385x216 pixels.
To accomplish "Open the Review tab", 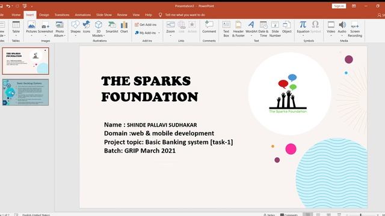I will 122,15.
